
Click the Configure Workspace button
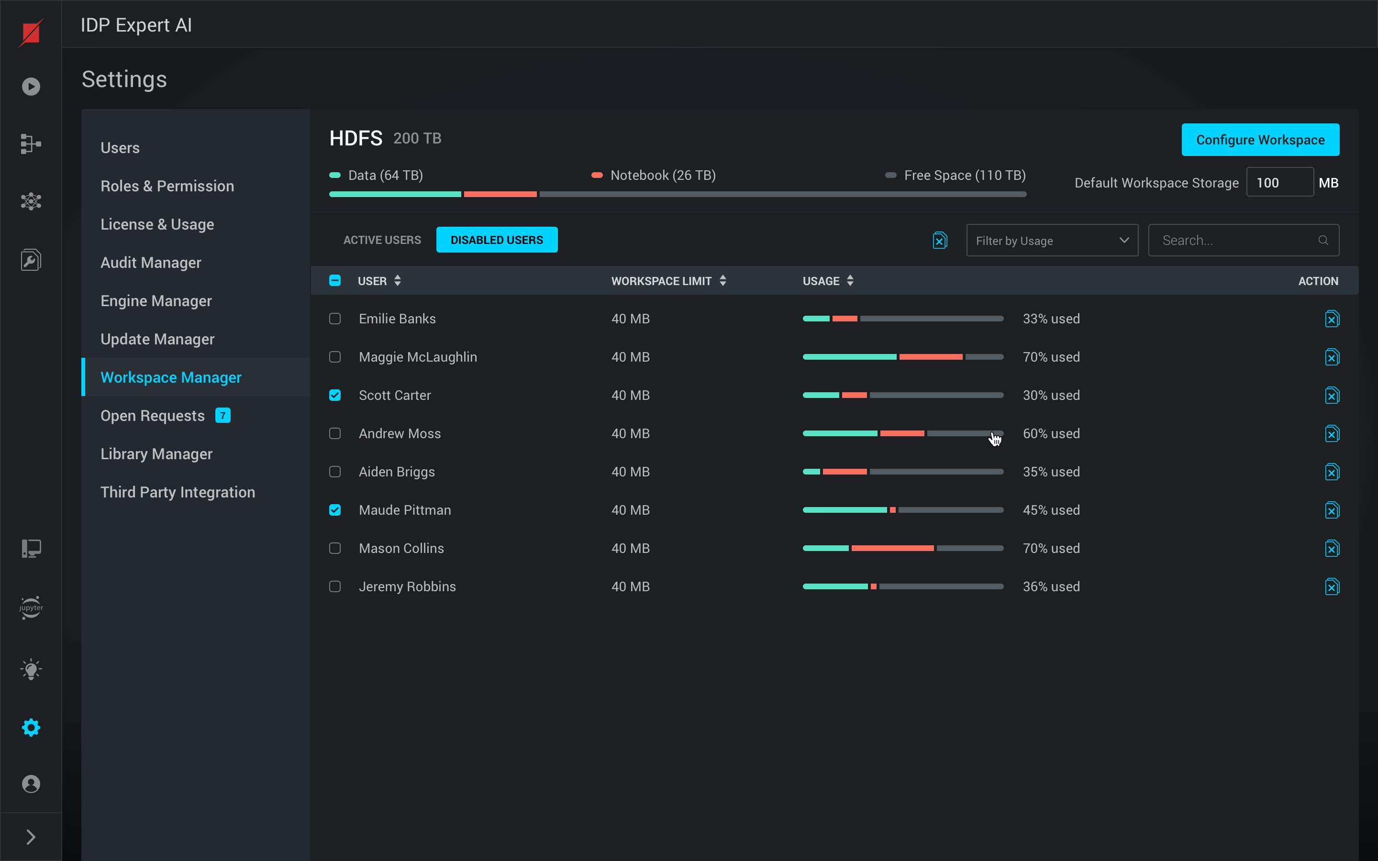(x=1259, y=140)
